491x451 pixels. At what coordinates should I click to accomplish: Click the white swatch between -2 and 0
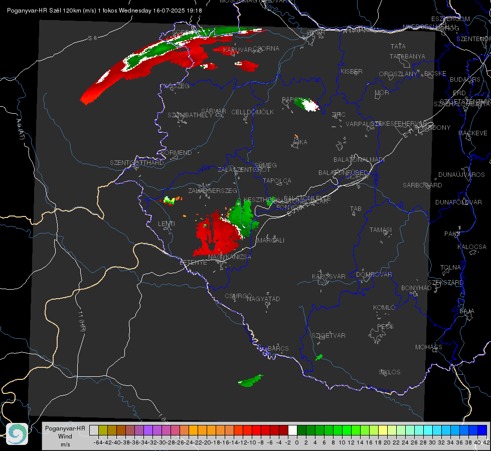coord(292,430)
